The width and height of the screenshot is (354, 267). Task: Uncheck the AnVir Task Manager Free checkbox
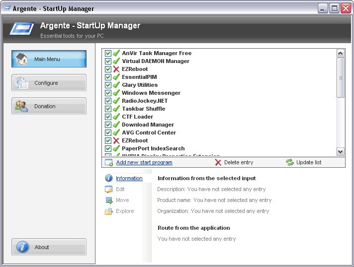pyautogui.click(x=108, y=53)
